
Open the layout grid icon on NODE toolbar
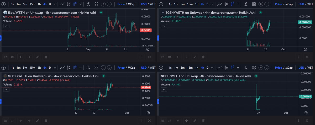[254, 68]
